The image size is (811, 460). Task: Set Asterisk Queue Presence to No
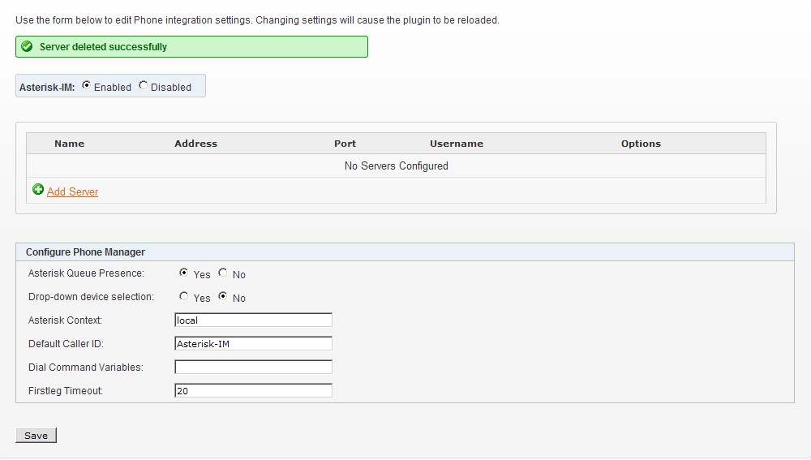coord(223,273)
